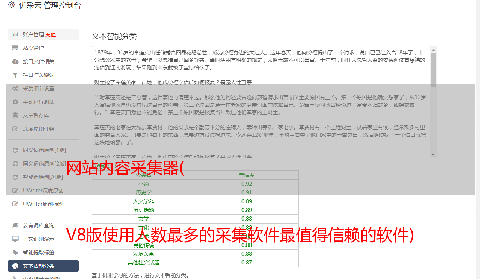Click the 小说 category cell
Viewport: 480px width, 279px height.
144,184
